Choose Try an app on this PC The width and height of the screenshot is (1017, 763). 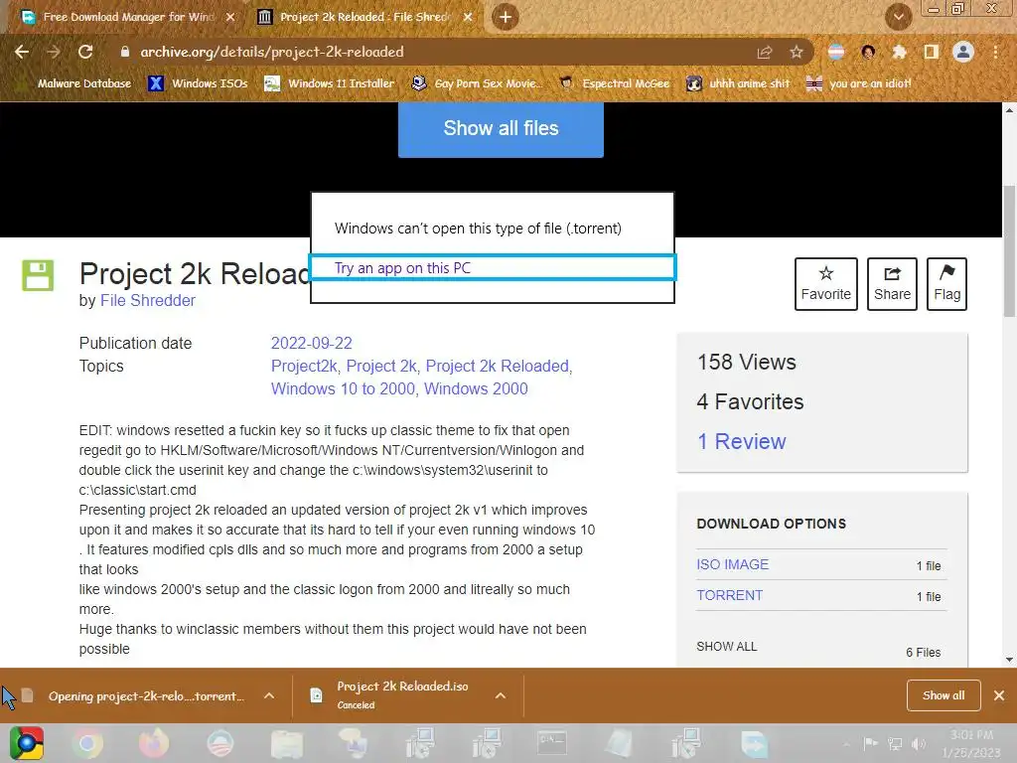tap(493, 268)
